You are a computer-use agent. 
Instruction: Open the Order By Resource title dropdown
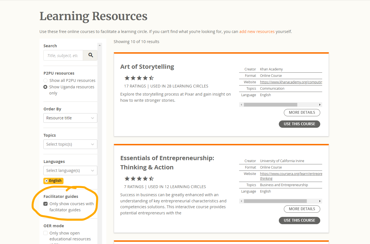70,118
